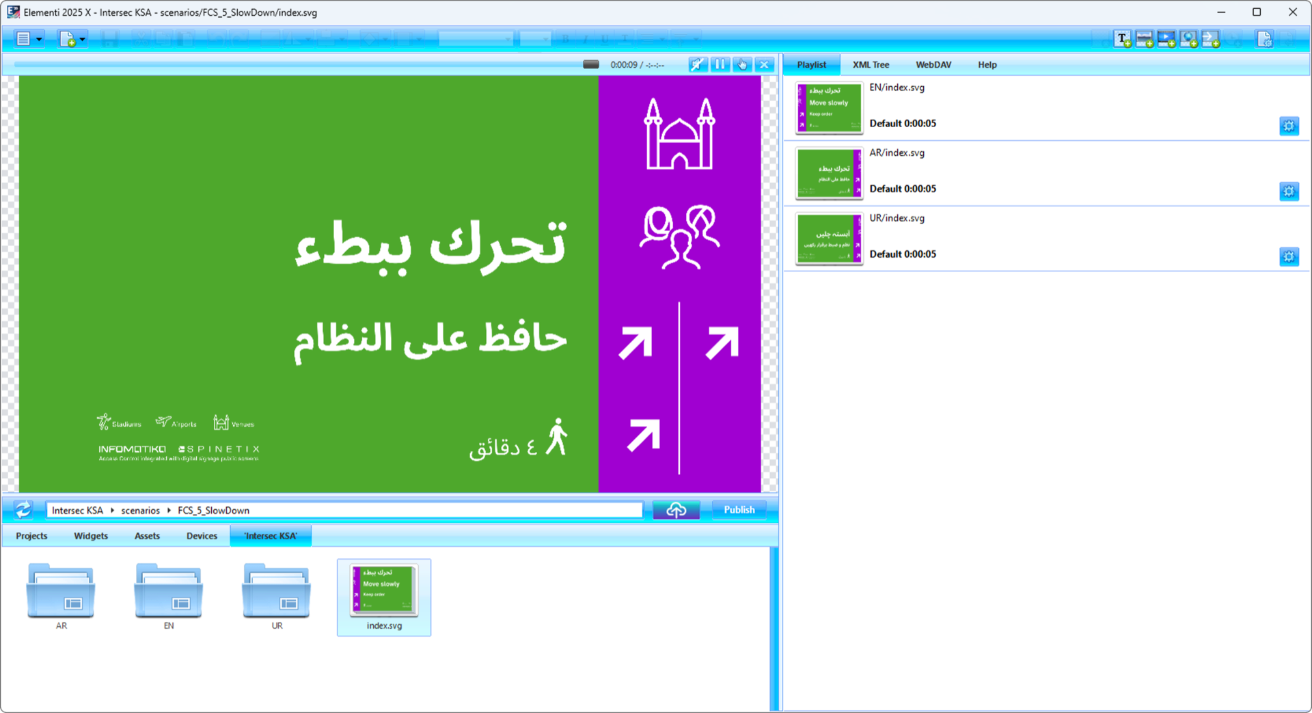Pause the preview playback
The width and height of the screenshot is (1312, 713).
[x=720, y=64]
